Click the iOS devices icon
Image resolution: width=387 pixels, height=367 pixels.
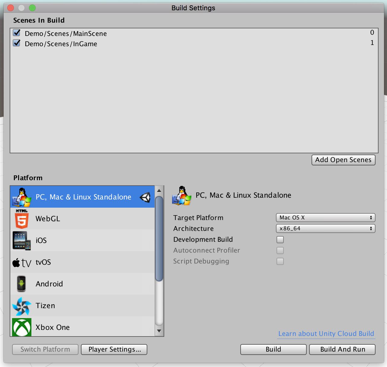tap(22, 241)
